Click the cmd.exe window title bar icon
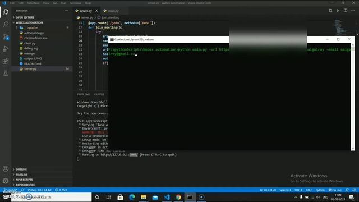Screen dimensions: 359x202 click(x=112, y=39)
